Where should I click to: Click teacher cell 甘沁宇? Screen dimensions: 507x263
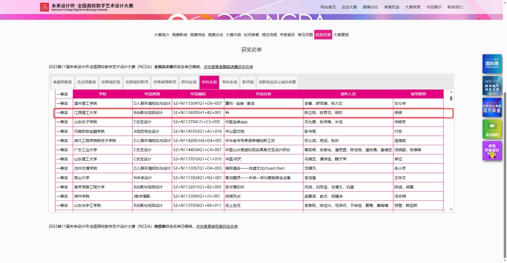(418, 103)
